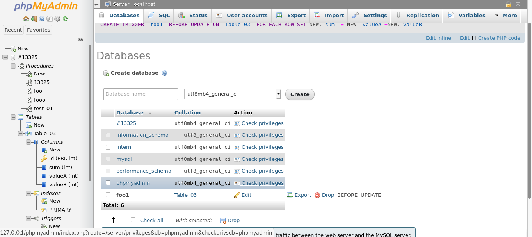Click the Create PHP code link
Viewport: 532px width, 237px height.
499,38
